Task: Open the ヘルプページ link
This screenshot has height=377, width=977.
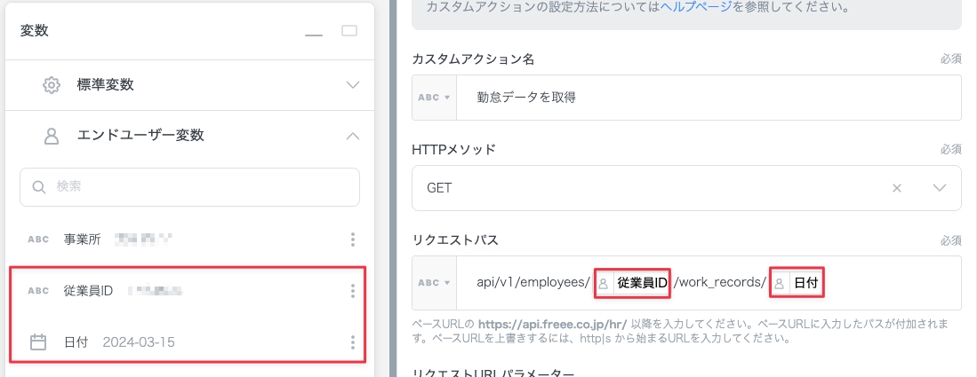Action: (695, 7)
